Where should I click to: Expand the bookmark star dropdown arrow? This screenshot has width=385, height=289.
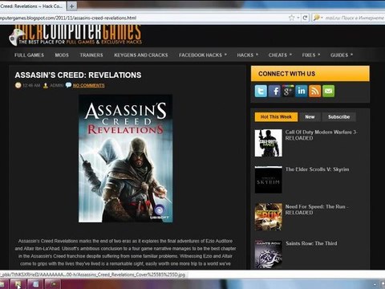click(298, 18)
